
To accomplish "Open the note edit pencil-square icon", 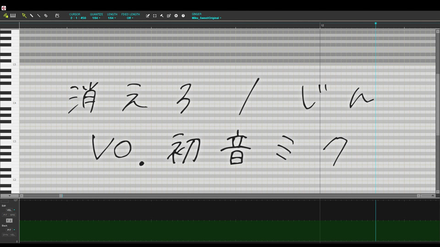I will (148, 16).
